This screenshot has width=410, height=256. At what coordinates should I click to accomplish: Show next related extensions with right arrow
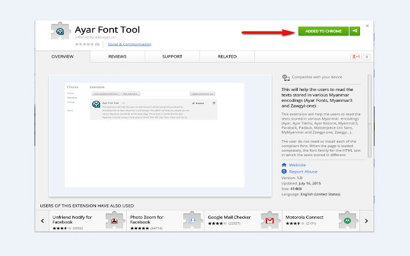click(x=366, y=221)
